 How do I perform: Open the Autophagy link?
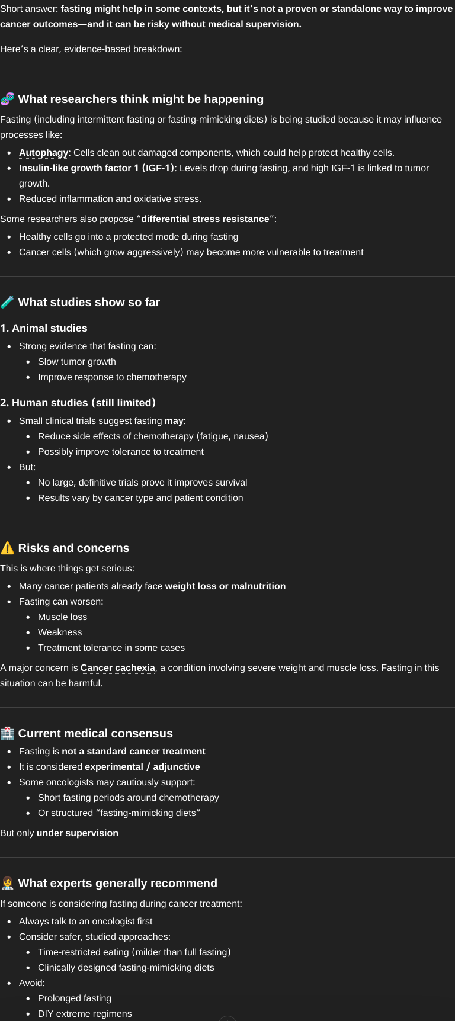pyautogui.click(x=43, y=153)
